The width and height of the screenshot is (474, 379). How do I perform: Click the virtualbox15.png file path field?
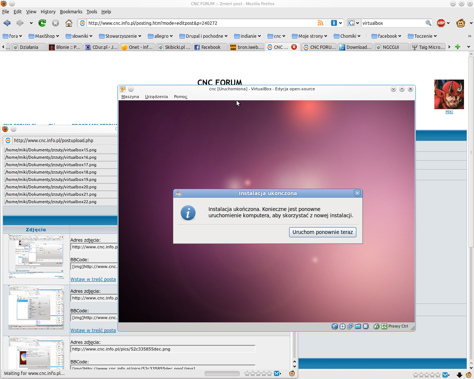click(x=61, y=150)
